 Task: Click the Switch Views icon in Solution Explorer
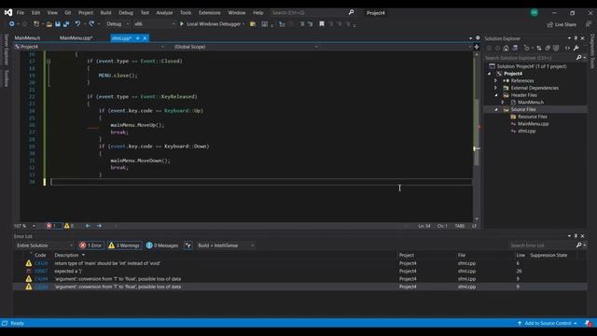[515, 48]
